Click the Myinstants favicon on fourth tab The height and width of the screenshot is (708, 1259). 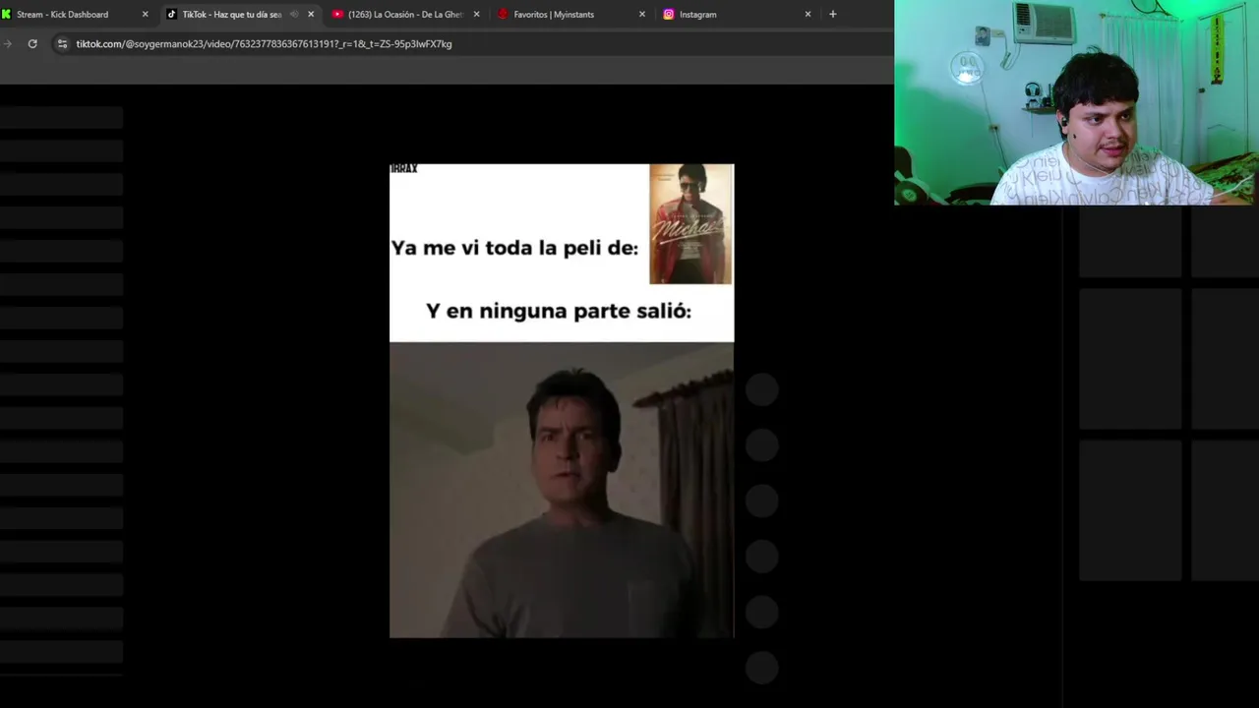click(x=503, y=15)
